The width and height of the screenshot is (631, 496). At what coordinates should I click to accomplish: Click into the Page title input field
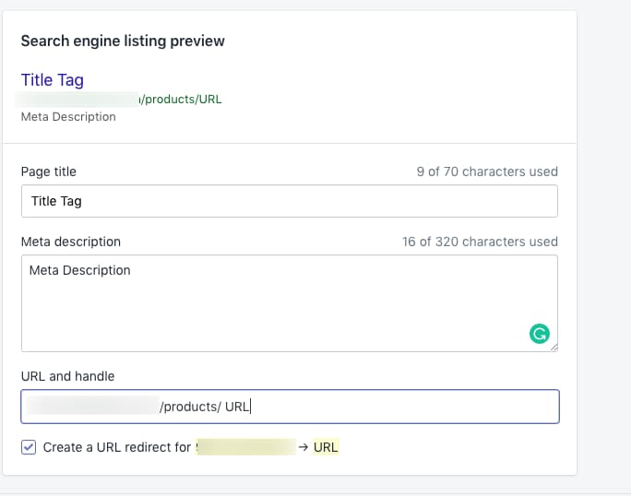coord(289,201)
